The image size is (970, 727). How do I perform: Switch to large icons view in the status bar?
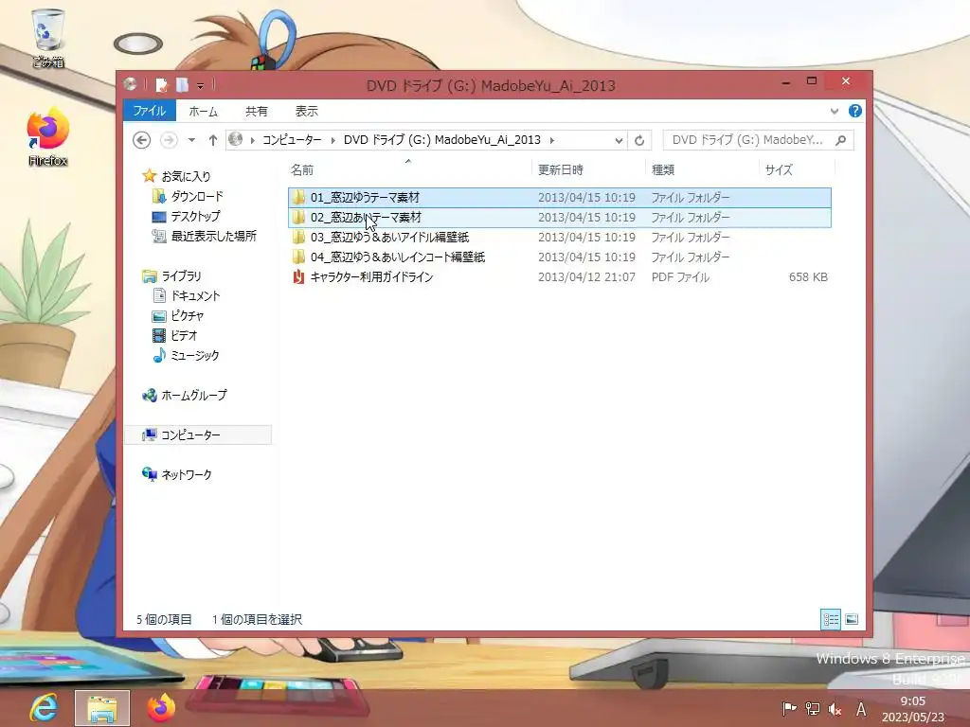(x=852, y=619)
